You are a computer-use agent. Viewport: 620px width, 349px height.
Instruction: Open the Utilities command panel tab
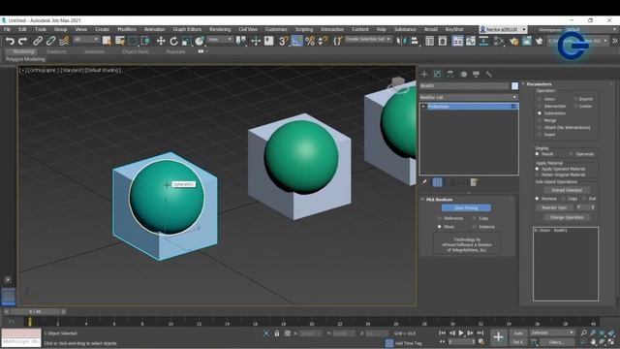tap(489, 74)
